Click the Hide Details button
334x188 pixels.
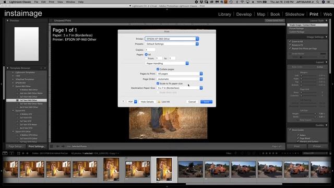(147, 102)
